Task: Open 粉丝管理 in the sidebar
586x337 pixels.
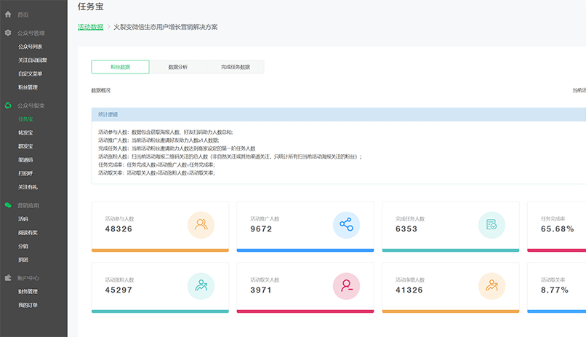Action: [28, 87]
